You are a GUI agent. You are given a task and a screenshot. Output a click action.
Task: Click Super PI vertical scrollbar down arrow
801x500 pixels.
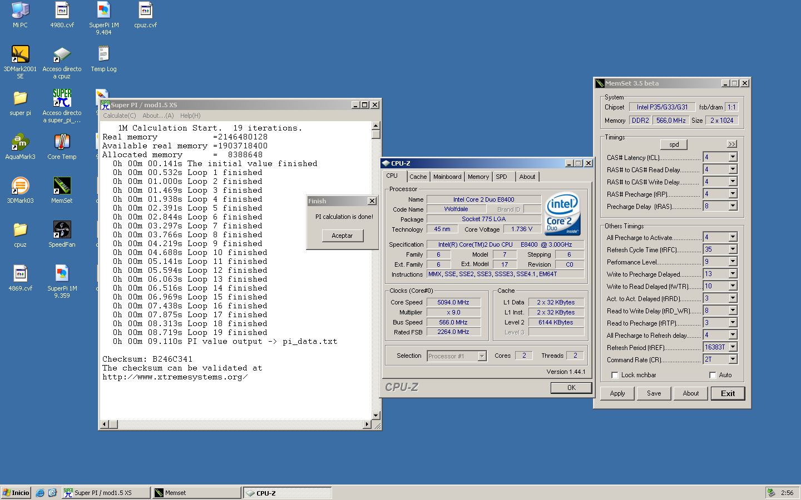click(x=376, y=416)
